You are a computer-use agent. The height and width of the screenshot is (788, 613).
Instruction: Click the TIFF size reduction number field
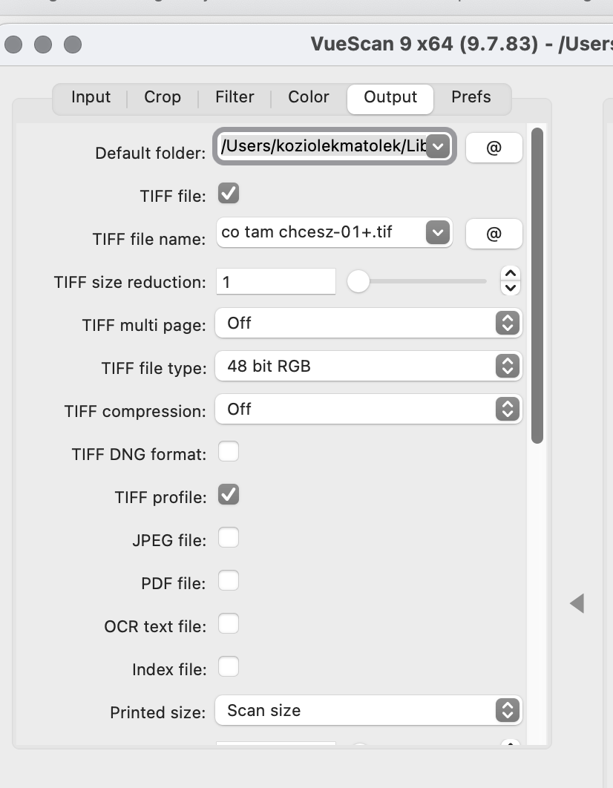[275, 282]
